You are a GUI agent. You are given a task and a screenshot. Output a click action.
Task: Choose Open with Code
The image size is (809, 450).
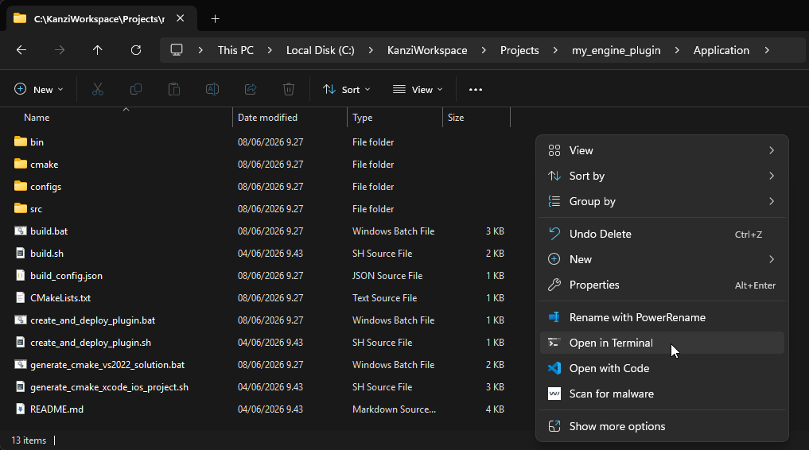pos(662,368)
